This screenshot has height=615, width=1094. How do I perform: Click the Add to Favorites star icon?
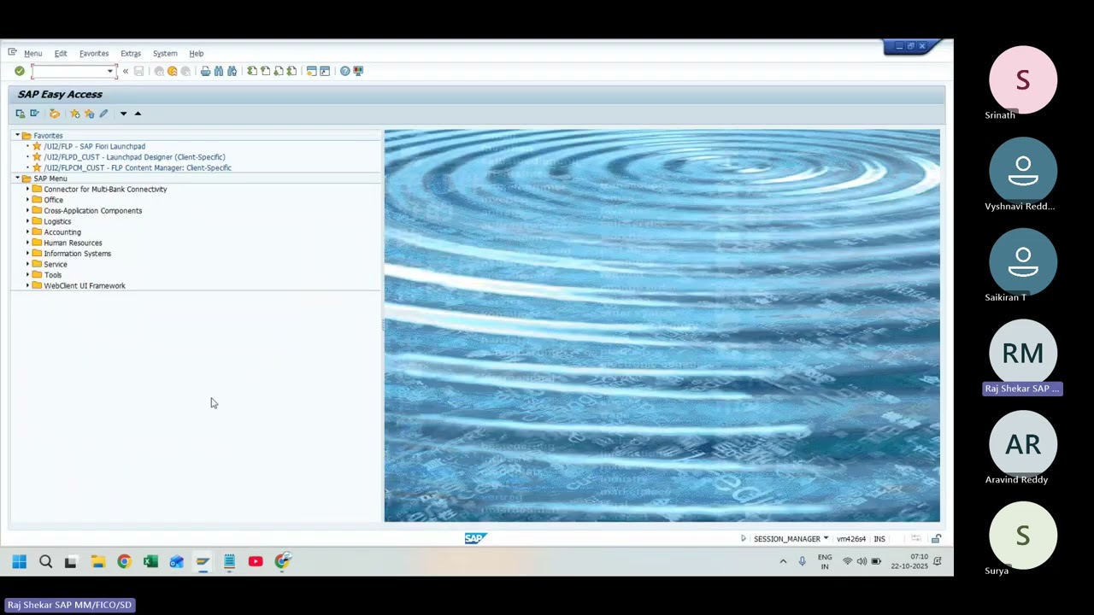point(75,114)
